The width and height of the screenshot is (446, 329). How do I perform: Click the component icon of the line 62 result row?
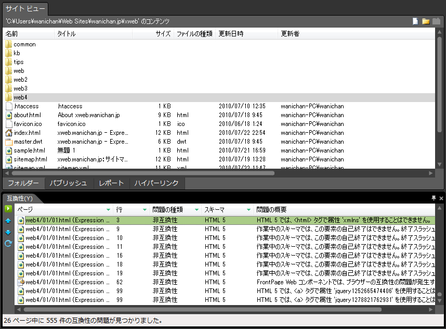21,282
